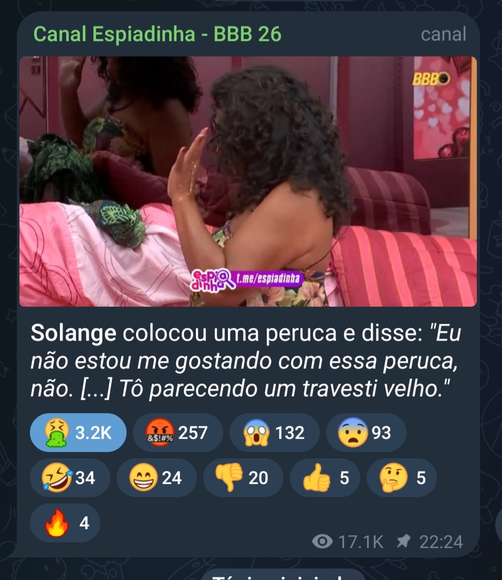502x580 pixels.
Task: Tap the italic quoted caption text
Action: click(x=246, y=361)
